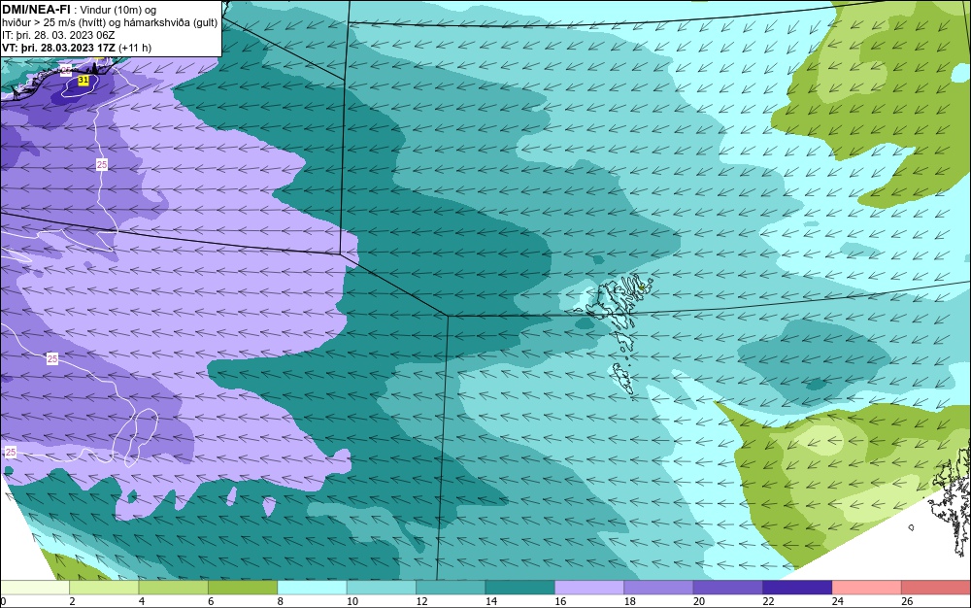
Task: Click the legend scale value 6
Action: click(x=211, y=601)
